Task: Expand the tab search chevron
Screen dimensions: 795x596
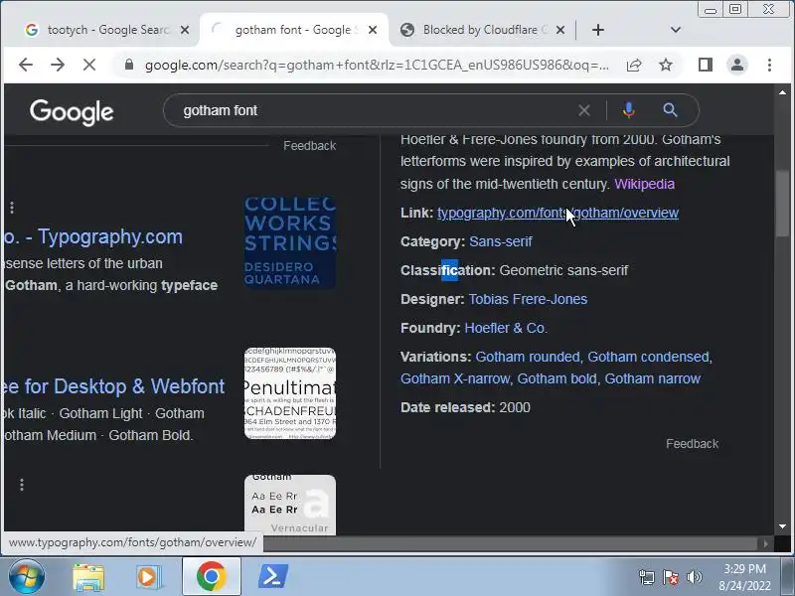Action: (x=676, y=30)
